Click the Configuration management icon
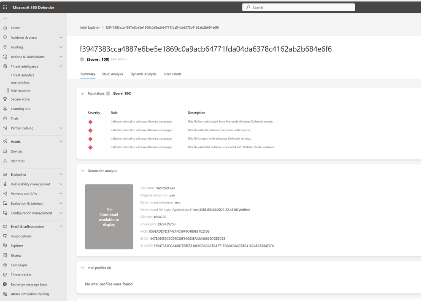Viewport: 421px width, 301px height. point(5,213)
